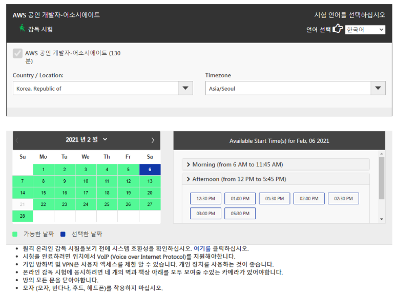Image resolution: width=396 pixels, height=294 pixels.
Task: Click the selected date February 6
Action: click(150, 170)
